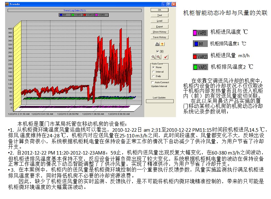Click the IN1 legend box beside 机柜排风温度1

[x=200, y=44]
